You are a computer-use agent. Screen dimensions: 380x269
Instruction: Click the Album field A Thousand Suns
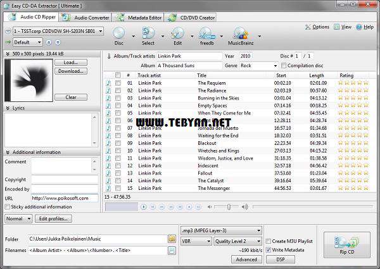(x=189, y=66)
